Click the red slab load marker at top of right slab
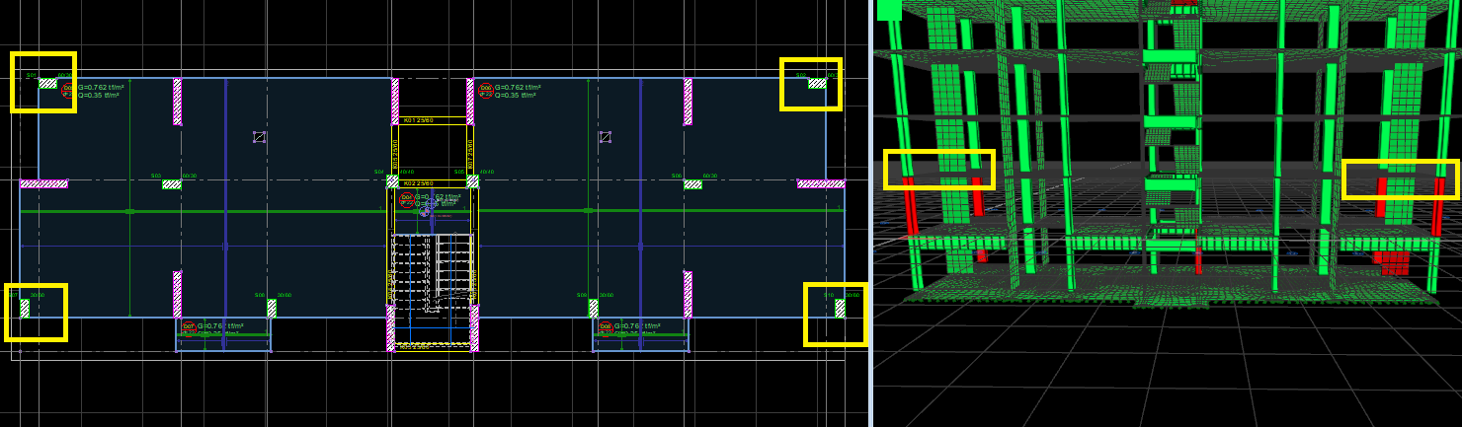The image size is (1462, 427). [485, 90]
